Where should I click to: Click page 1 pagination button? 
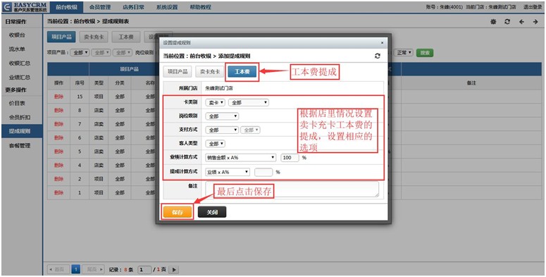[76, 269]
